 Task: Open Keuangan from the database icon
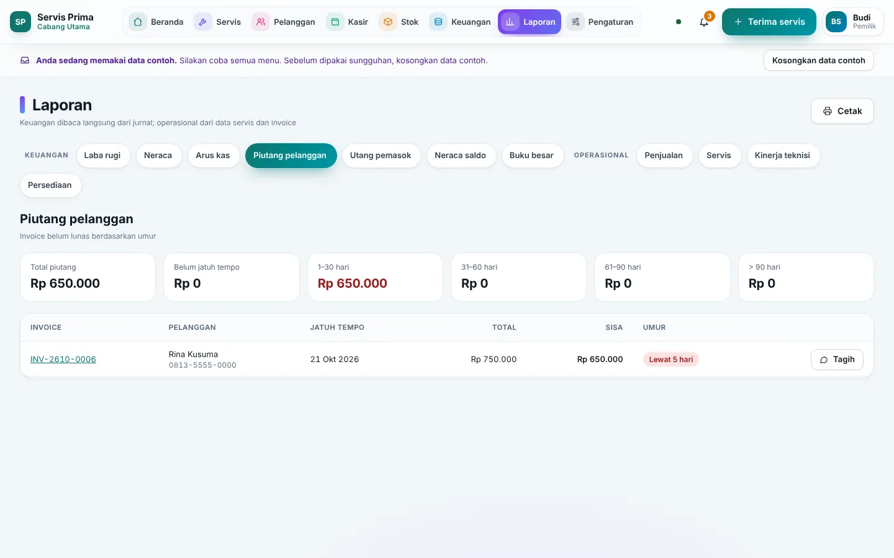(x=438, y=22)
